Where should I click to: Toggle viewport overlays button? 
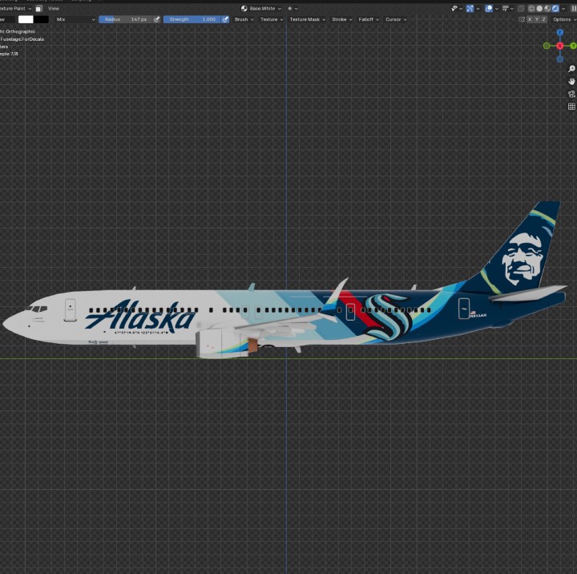(490, 8)
